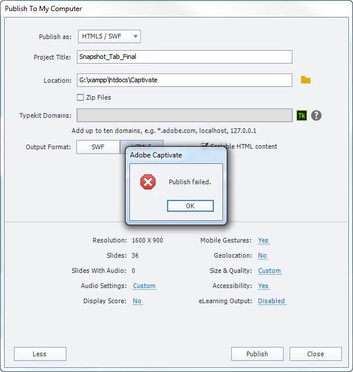Select the SWF output format button

(x=98, y=147)
